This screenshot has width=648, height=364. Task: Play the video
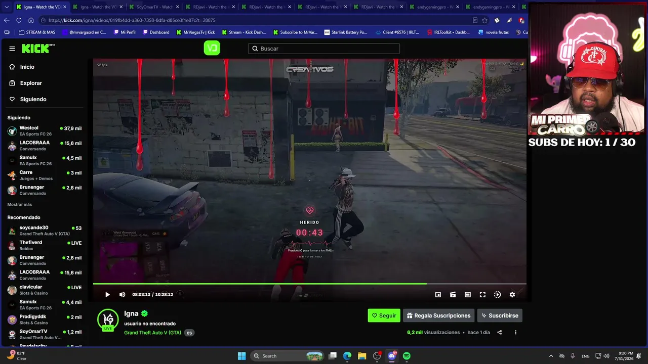(x=107, y=294)
